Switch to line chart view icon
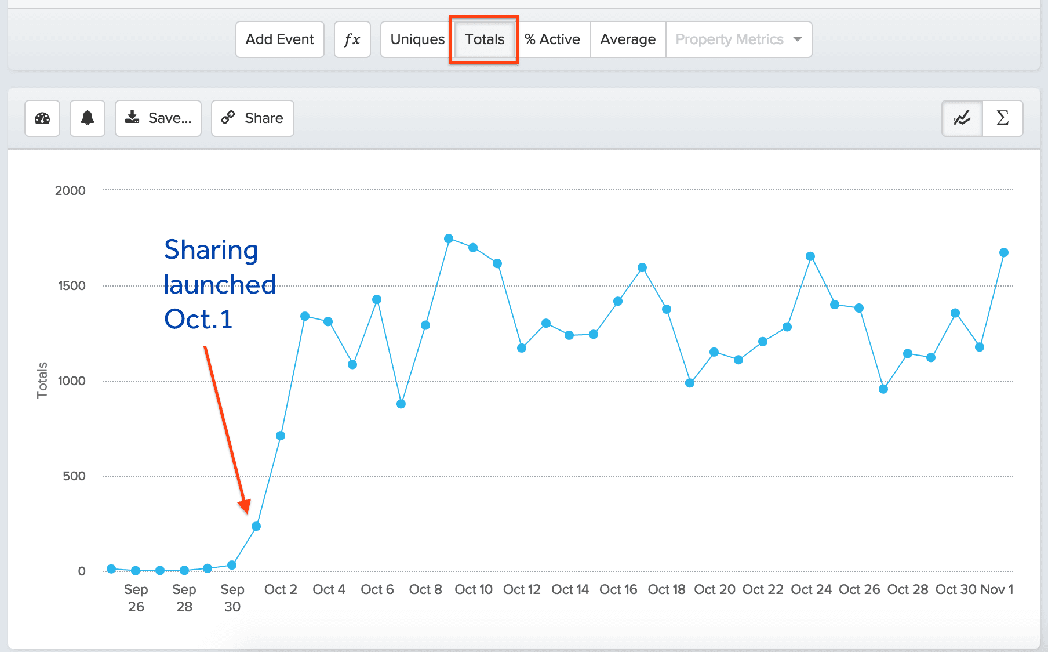 click(961, 118)
